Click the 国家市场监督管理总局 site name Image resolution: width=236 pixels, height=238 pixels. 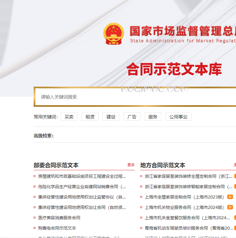[x=183, y=31]
